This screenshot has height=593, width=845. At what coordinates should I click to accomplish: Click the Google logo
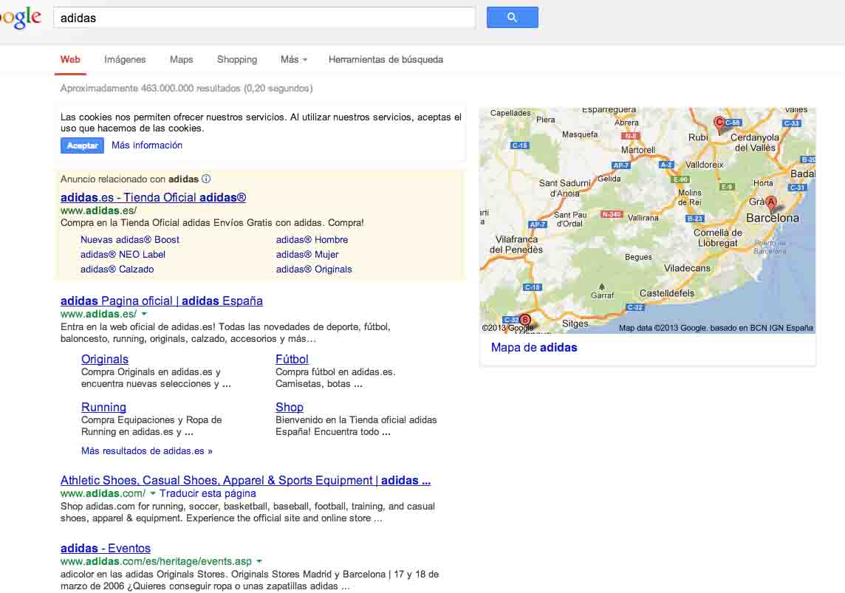click(x=21, y=17)
